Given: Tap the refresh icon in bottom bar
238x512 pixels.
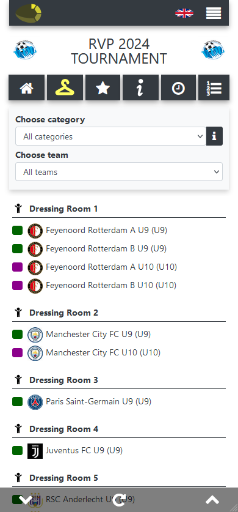Looking at the screenshot, I should tap(119, 500).
